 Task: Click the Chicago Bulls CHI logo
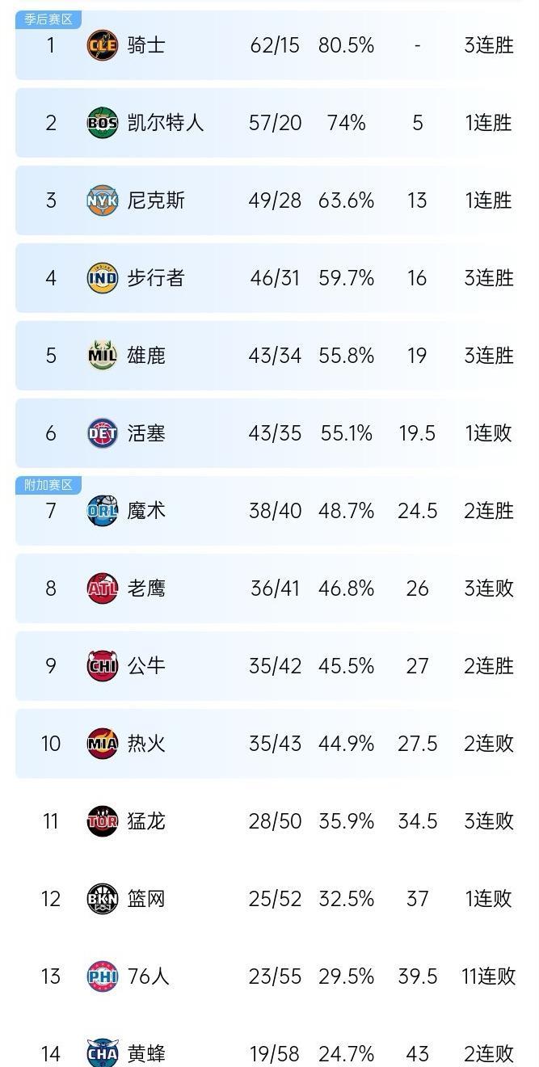click(103, 666)
